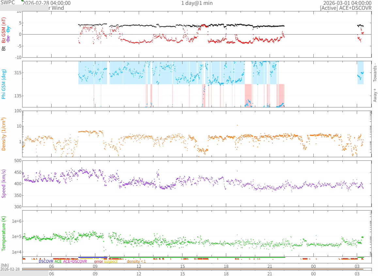This screenshot has height=276, width=378.
Task: Click the orange 'density < 1' legend entry
Action: point(136,261)
